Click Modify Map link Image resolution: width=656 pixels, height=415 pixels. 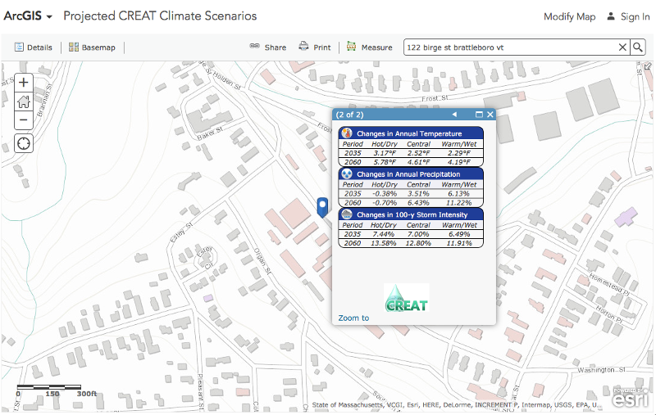coord(569,16)
